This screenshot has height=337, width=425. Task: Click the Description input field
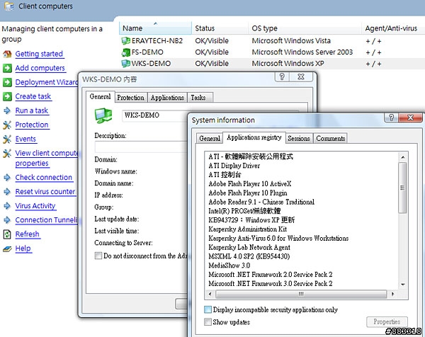[x=141, y=147]
